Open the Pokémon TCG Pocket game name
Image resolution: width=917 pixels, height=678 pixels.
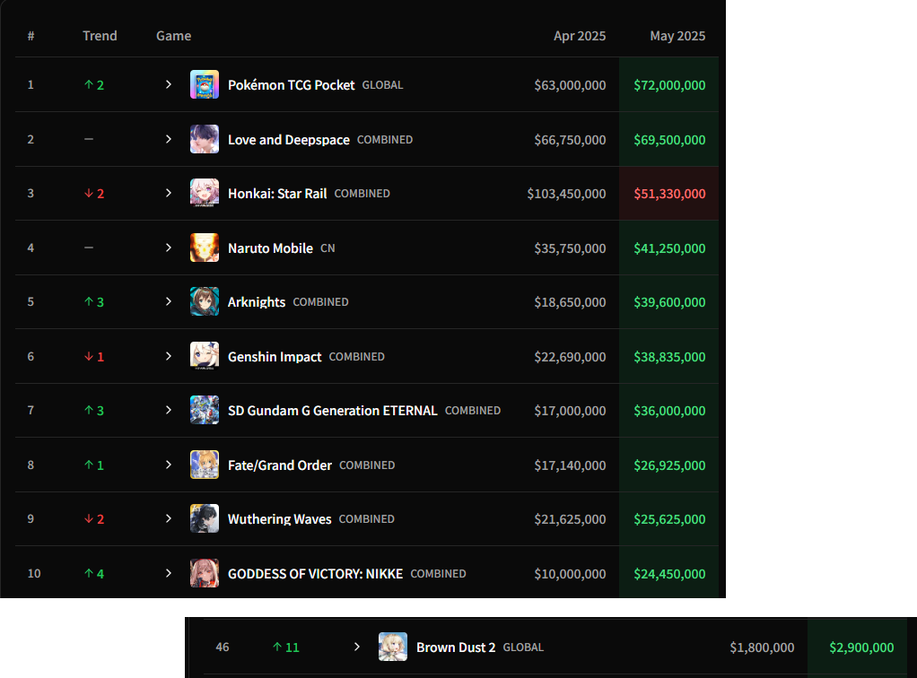(x=292, y=84)
